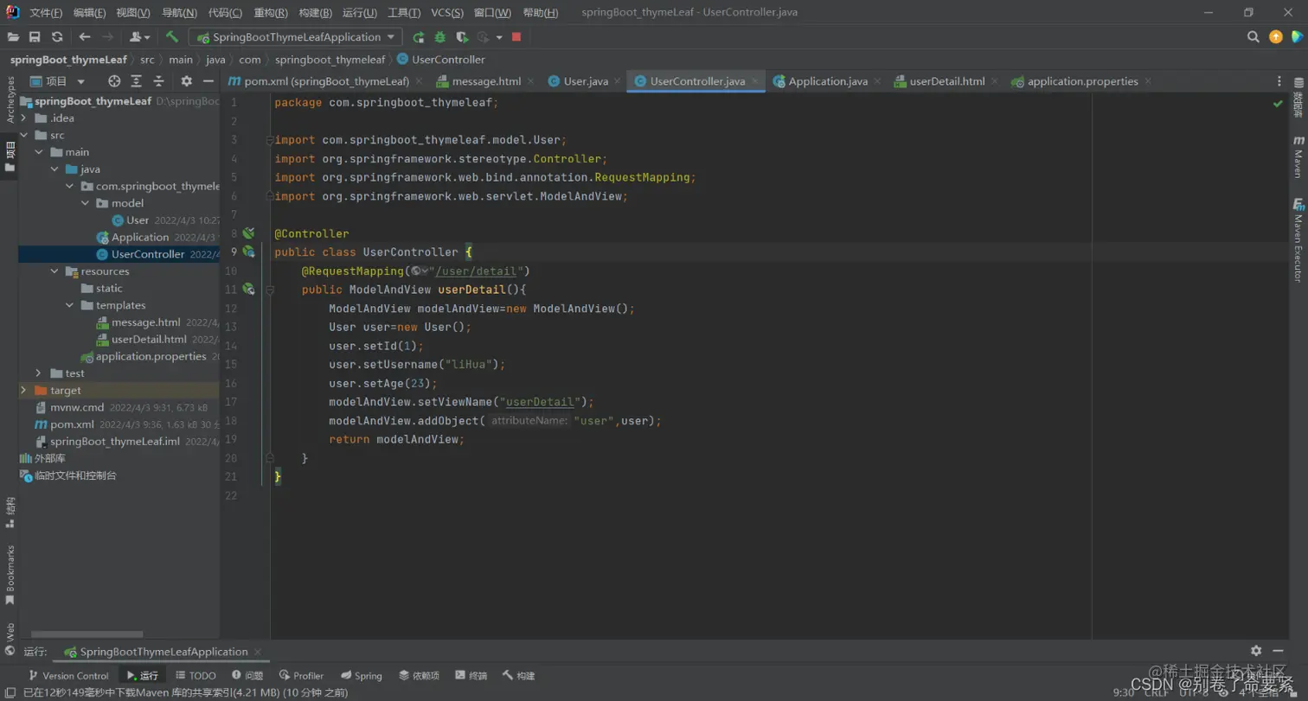Image resolution: width=1308 pixels, height=701 pixels.
Task: Open the run configuration dropdown SpringBootThymeLeafApplication
Action: [x=296, y=37]
